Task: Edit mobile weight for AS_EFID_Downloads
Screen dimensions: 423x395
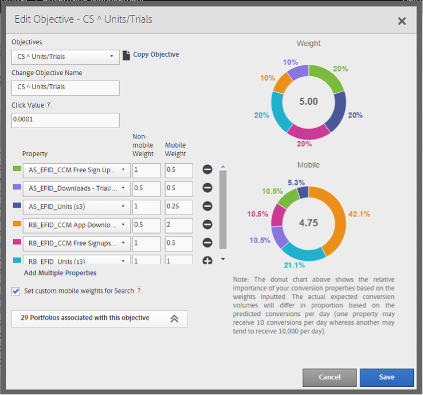Action: coord(179,188)
